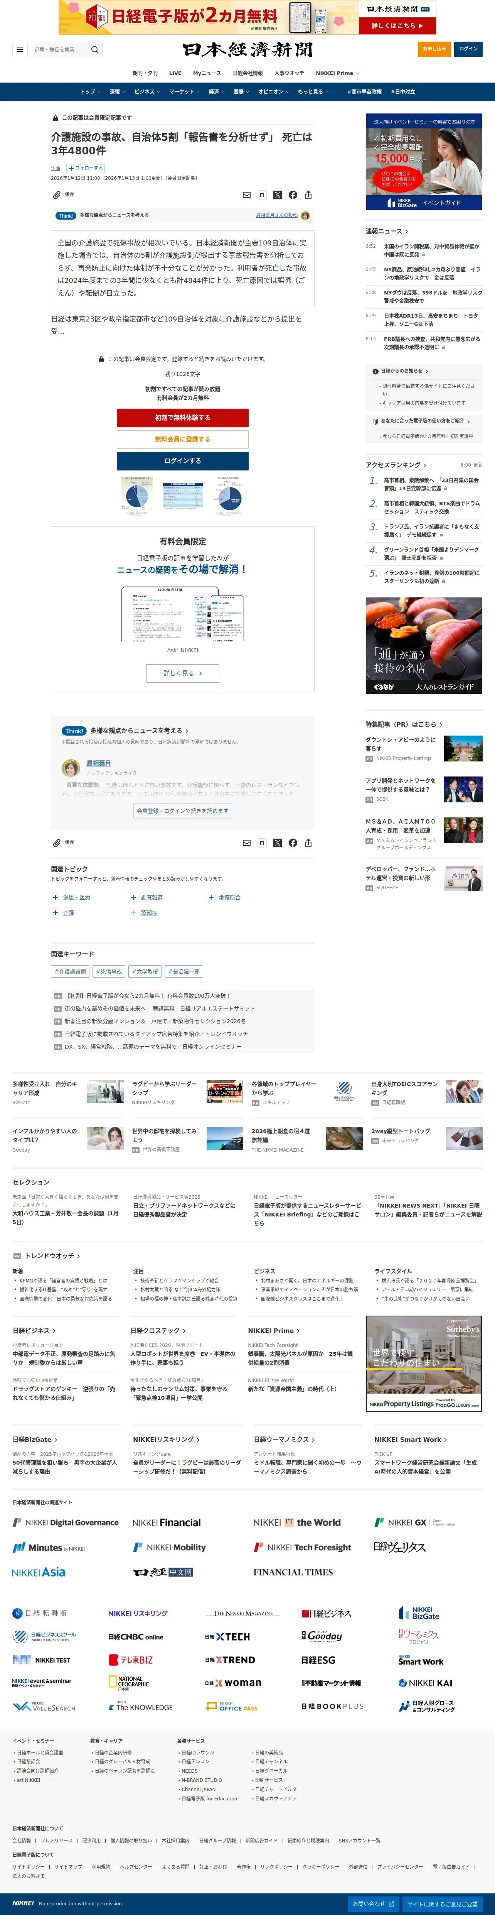Open the 最相葉月 profile photo in the Think! section
This screenshot has width=495, height=1915.
pyautogui.click(x=71, y=768)
